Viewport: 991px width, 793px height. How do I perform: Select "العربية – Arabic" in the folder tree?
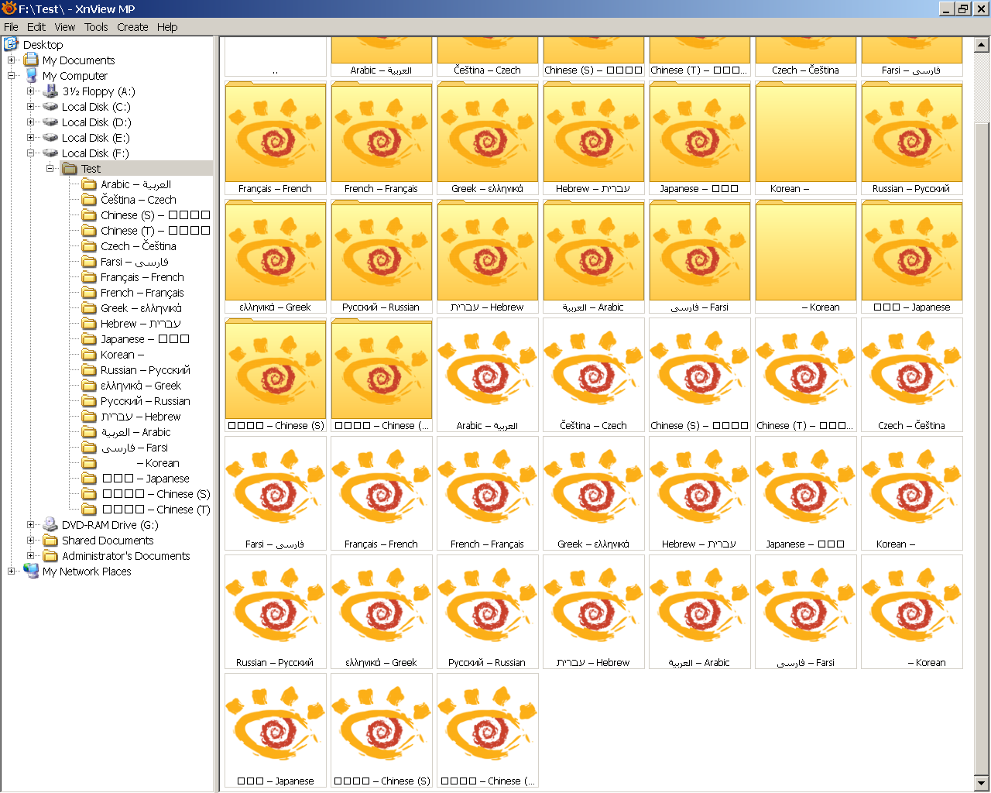click(136, 432)
